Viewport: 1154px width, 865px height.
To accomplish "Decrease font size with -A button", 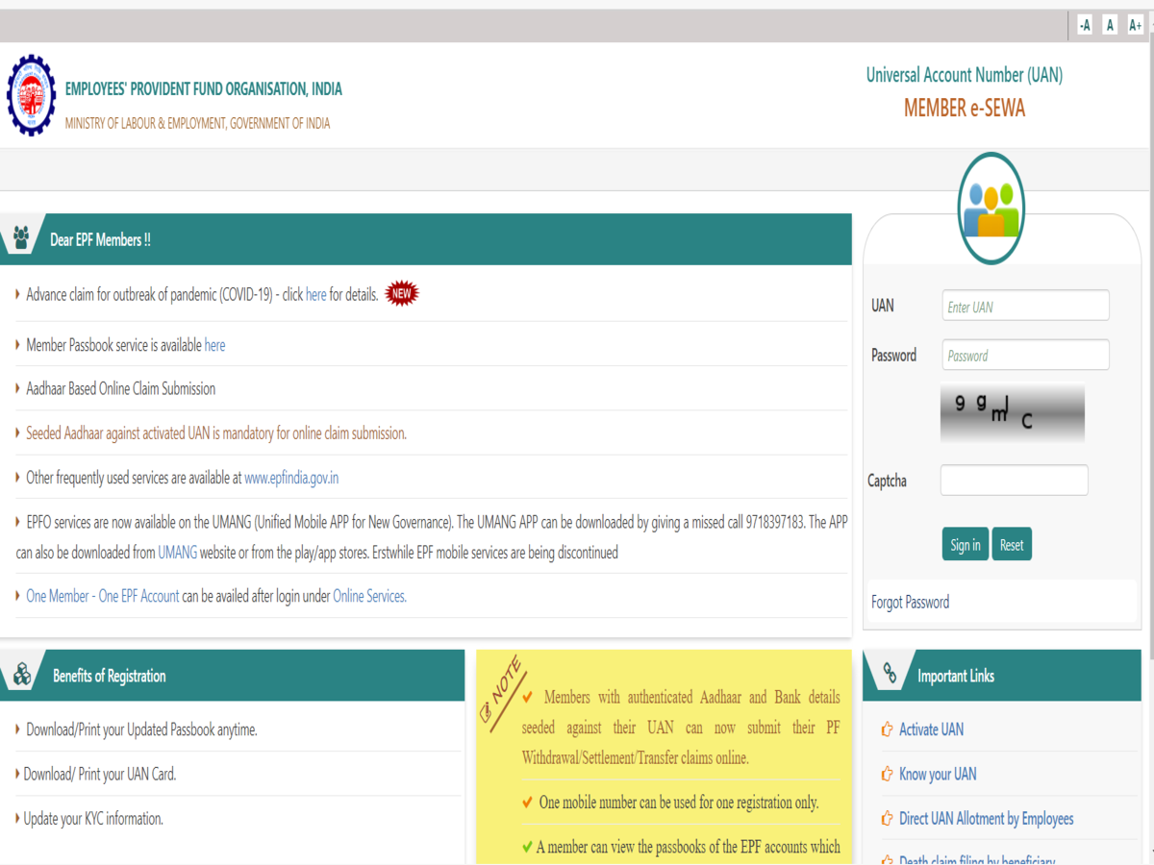I will (x=1085, y=25).
